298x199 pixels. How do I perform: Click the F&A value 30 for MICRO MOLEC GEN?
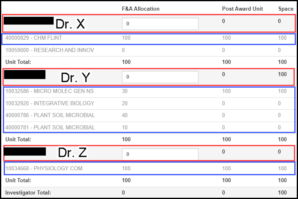[125, 91]
